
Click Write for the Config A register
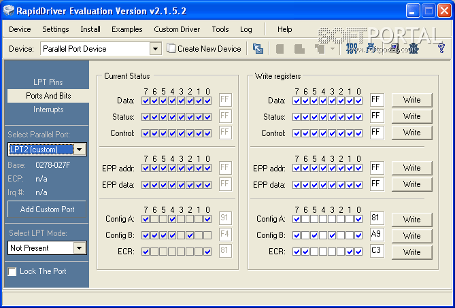[411, 219]
